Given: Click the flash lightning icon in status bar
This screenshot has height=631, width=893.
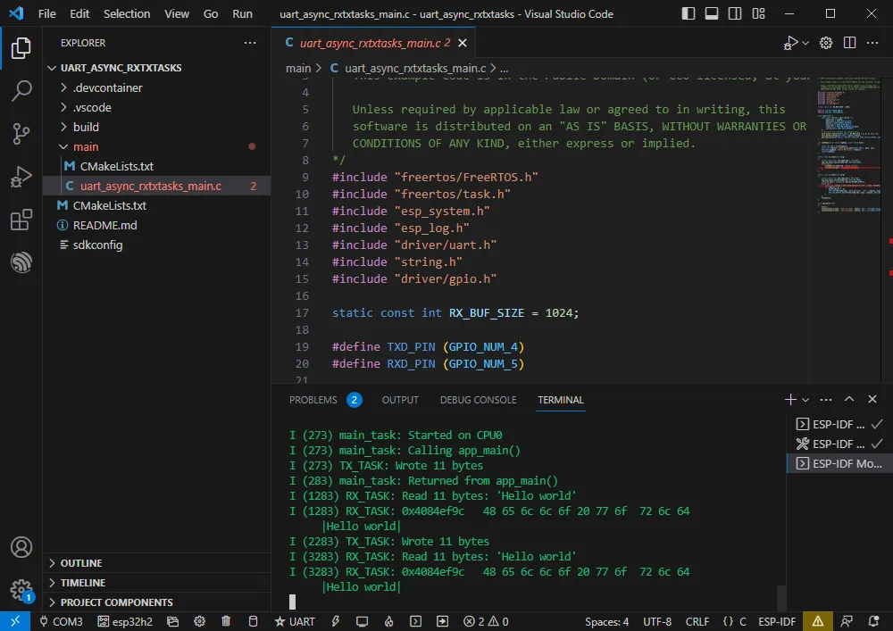Looking at the screenshot, I should point(336,621).
